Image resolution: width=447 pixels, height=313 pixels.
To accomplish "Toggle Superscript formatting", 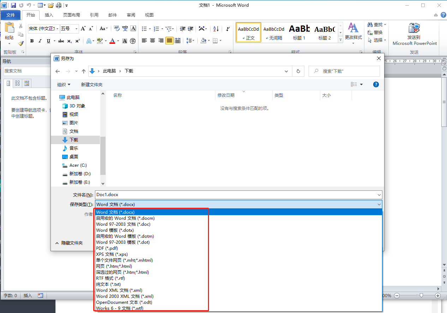I will (x=78, y=41).
